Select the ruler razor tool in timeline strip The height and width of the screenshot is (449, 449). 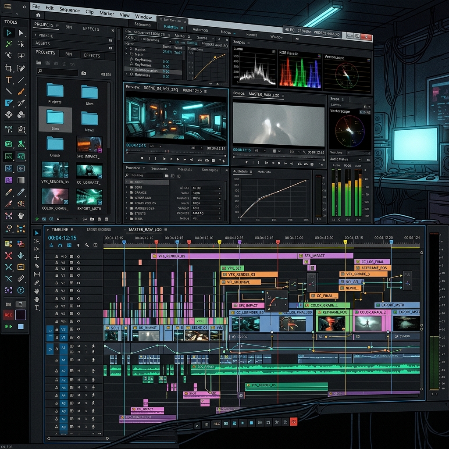click(x=37, y=266)
